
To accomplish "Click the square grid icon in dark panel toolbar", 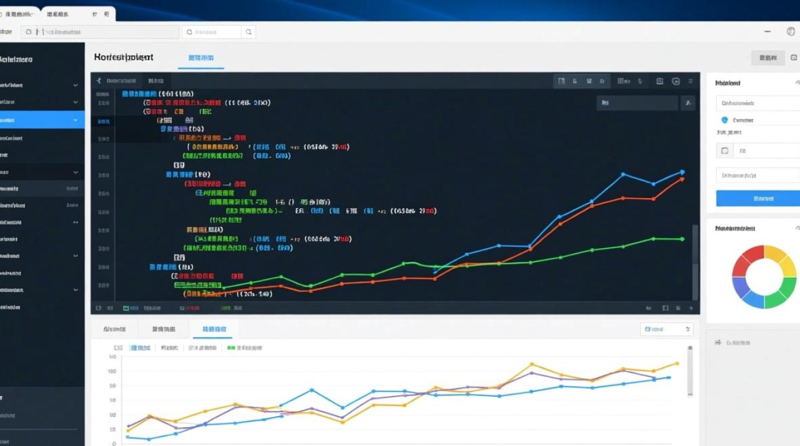I will 660,81.
